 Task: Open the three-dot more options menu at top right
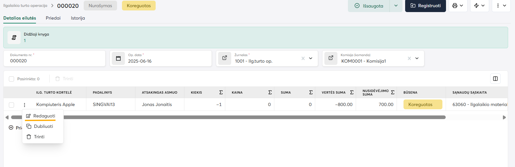point(498,6)
